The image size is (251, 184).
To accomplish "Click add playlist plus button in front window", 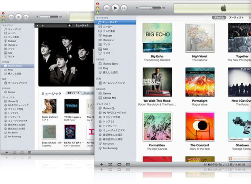I will 102,165.
